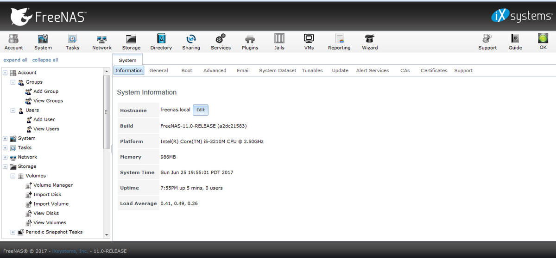Switch to the Update sub-tab
This screenshot has width=556, height=258.
(340, 70)
